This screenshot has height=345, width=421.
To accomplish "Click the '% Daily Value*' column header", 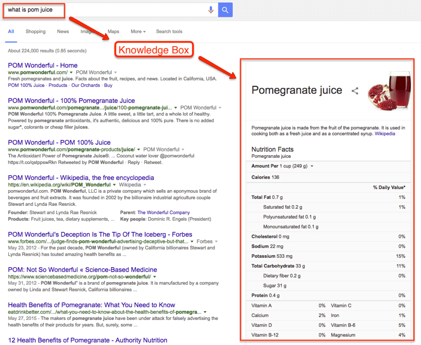I will pos(389,187).
